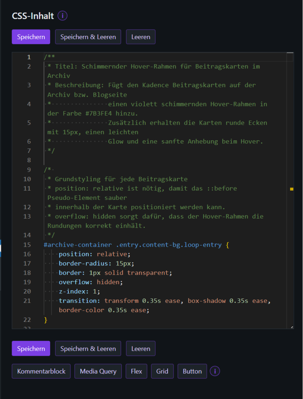303x399 pixels.
Task: Click the info icon beside Button snippet
Action: [215, 371]
